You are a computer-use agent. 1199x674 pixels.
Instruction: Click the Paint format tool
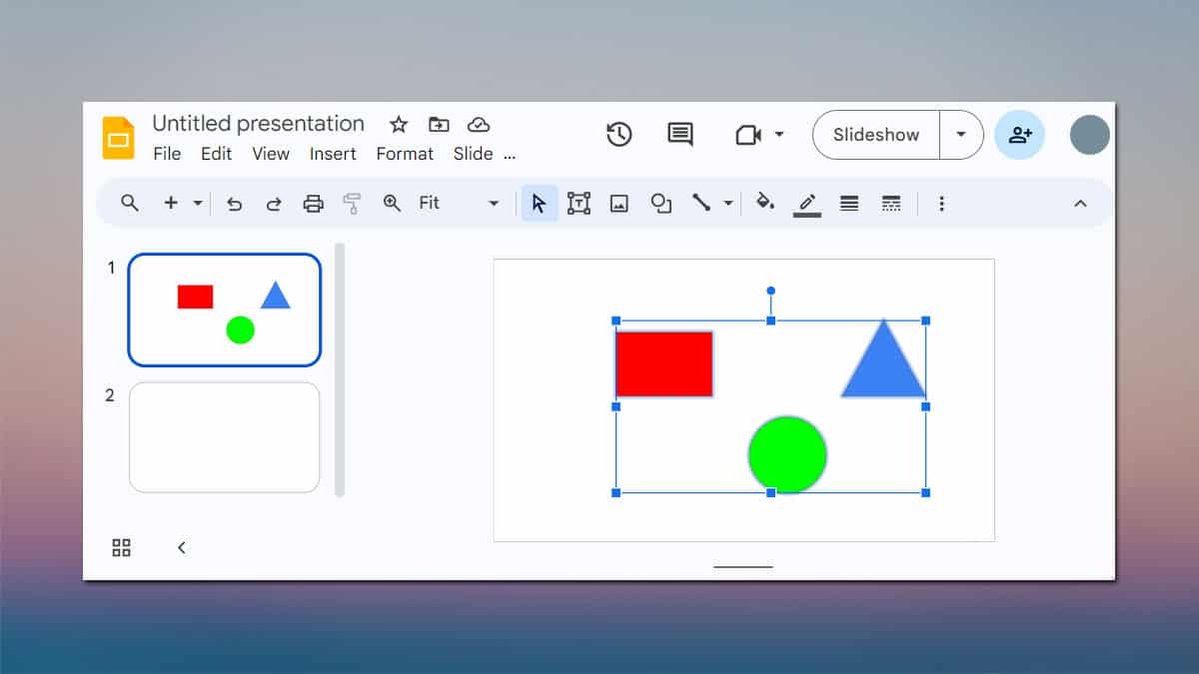pyautogui.click(x=353, y=203)
